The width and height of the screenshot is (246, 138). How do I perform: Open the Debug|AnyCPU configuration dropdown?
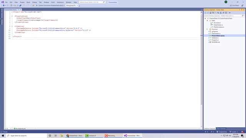(71, 5)
